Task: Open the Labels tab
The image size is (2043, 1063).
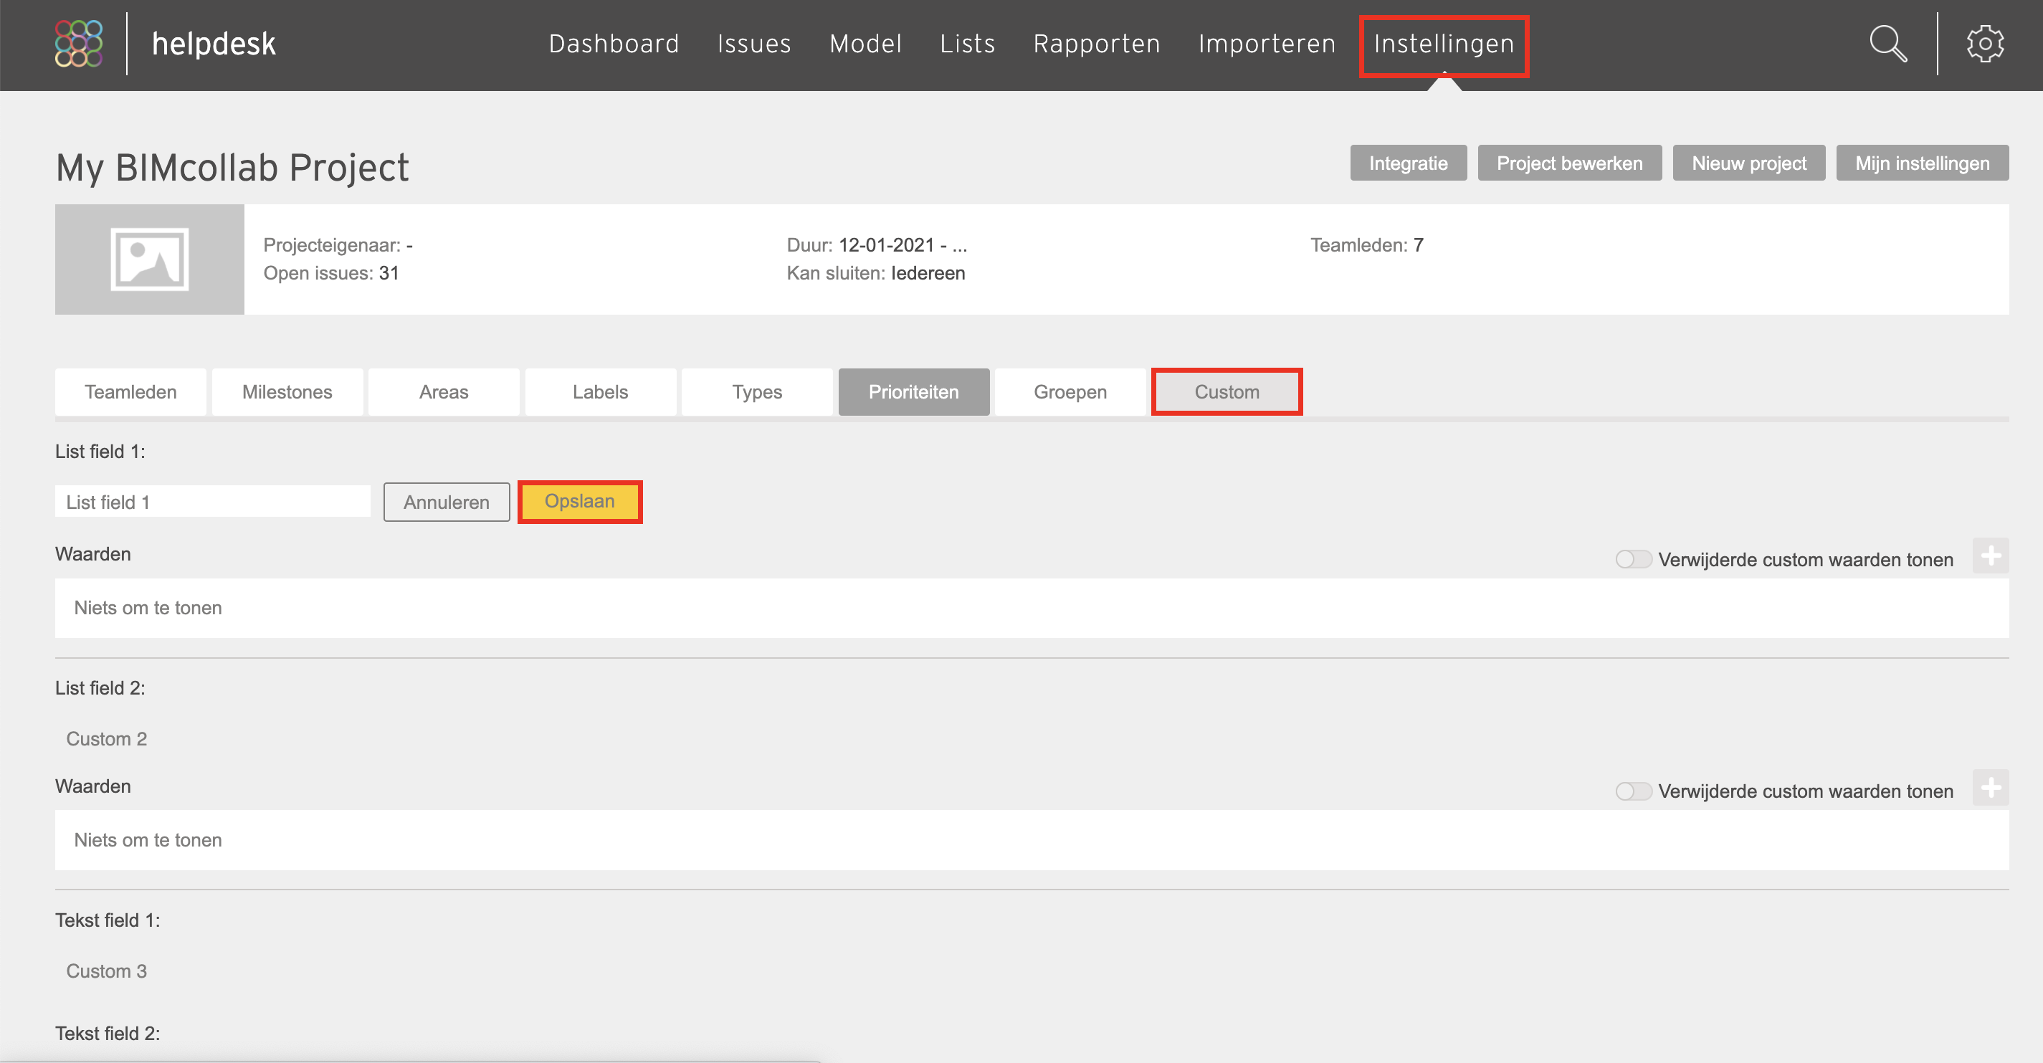Action: pyautogui.click(x=601, y=392)
